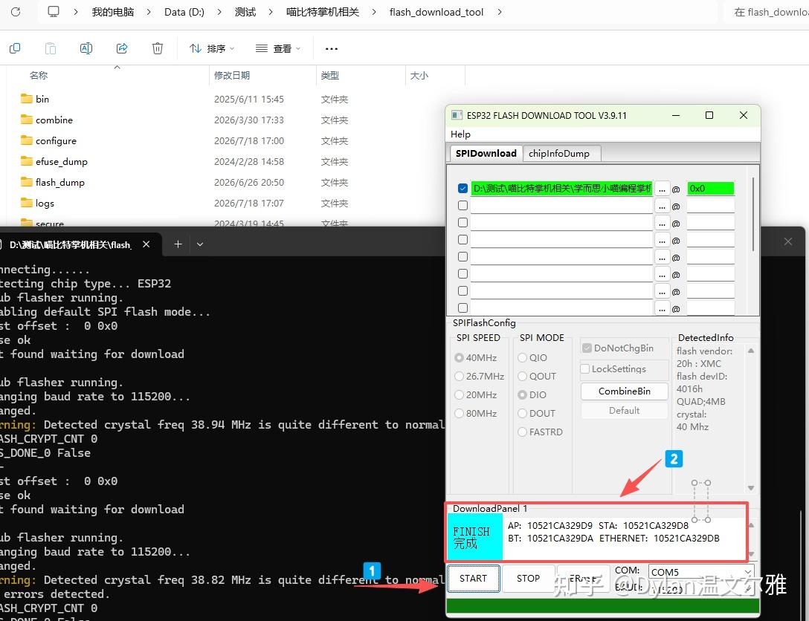Navigate to 我的电脑 in breadcrumb
The width and height of the screenshot is (809, 621).
[x=112, y=12]
